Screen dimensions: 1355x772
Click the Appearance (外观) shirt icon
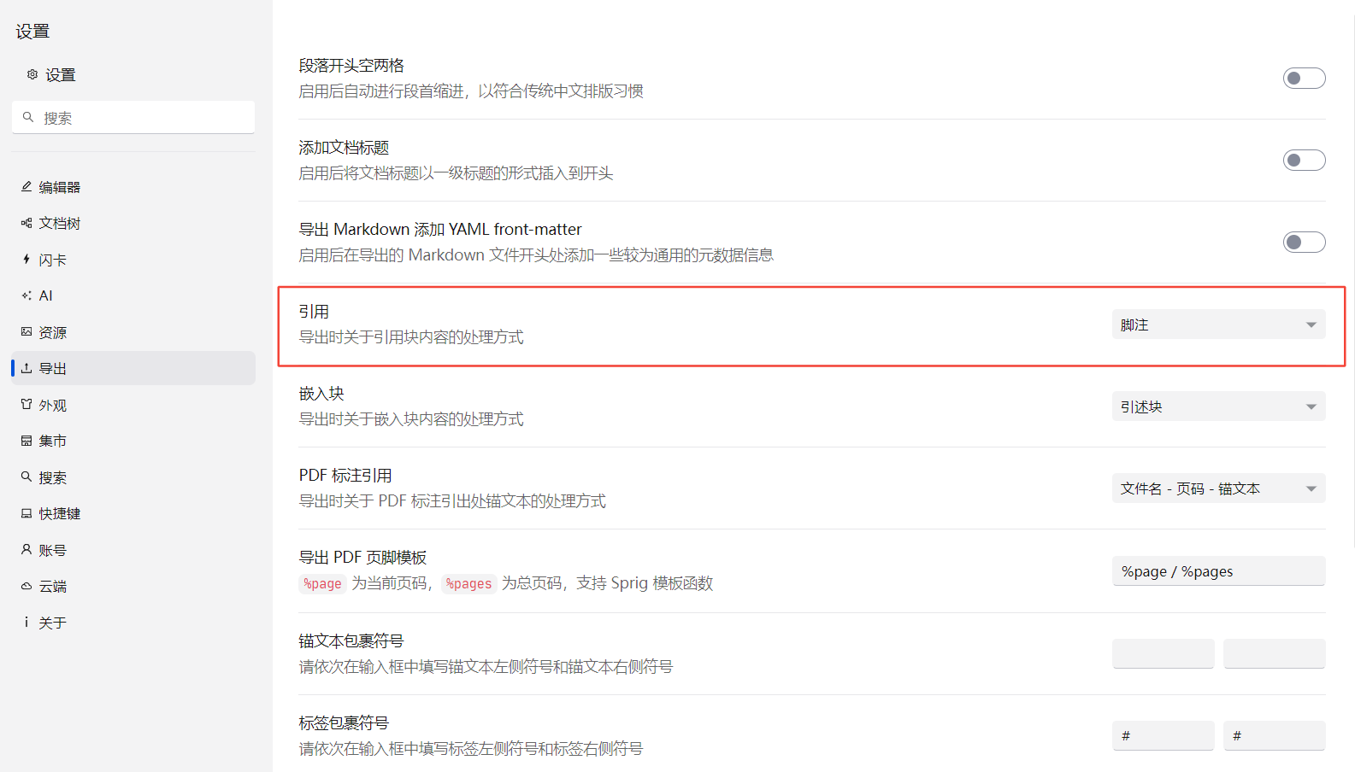(x=27, y=405)
